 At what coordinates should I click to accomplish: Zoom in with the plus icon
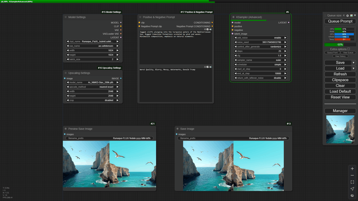352,169
